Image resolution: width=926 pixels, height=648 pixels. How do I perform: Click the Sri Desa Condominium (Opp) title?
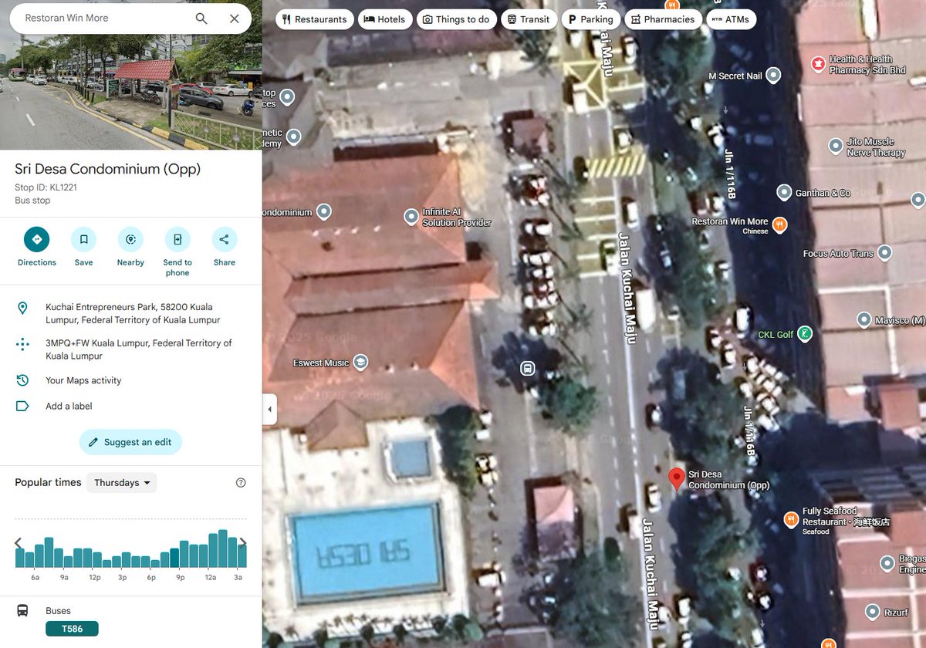tap(107, 169)
